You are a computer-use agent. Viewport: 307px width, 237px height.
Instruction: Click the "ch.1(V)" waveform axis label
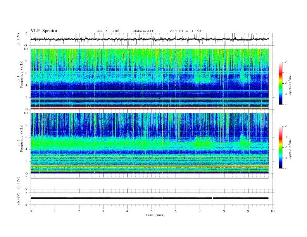(19, 39)
